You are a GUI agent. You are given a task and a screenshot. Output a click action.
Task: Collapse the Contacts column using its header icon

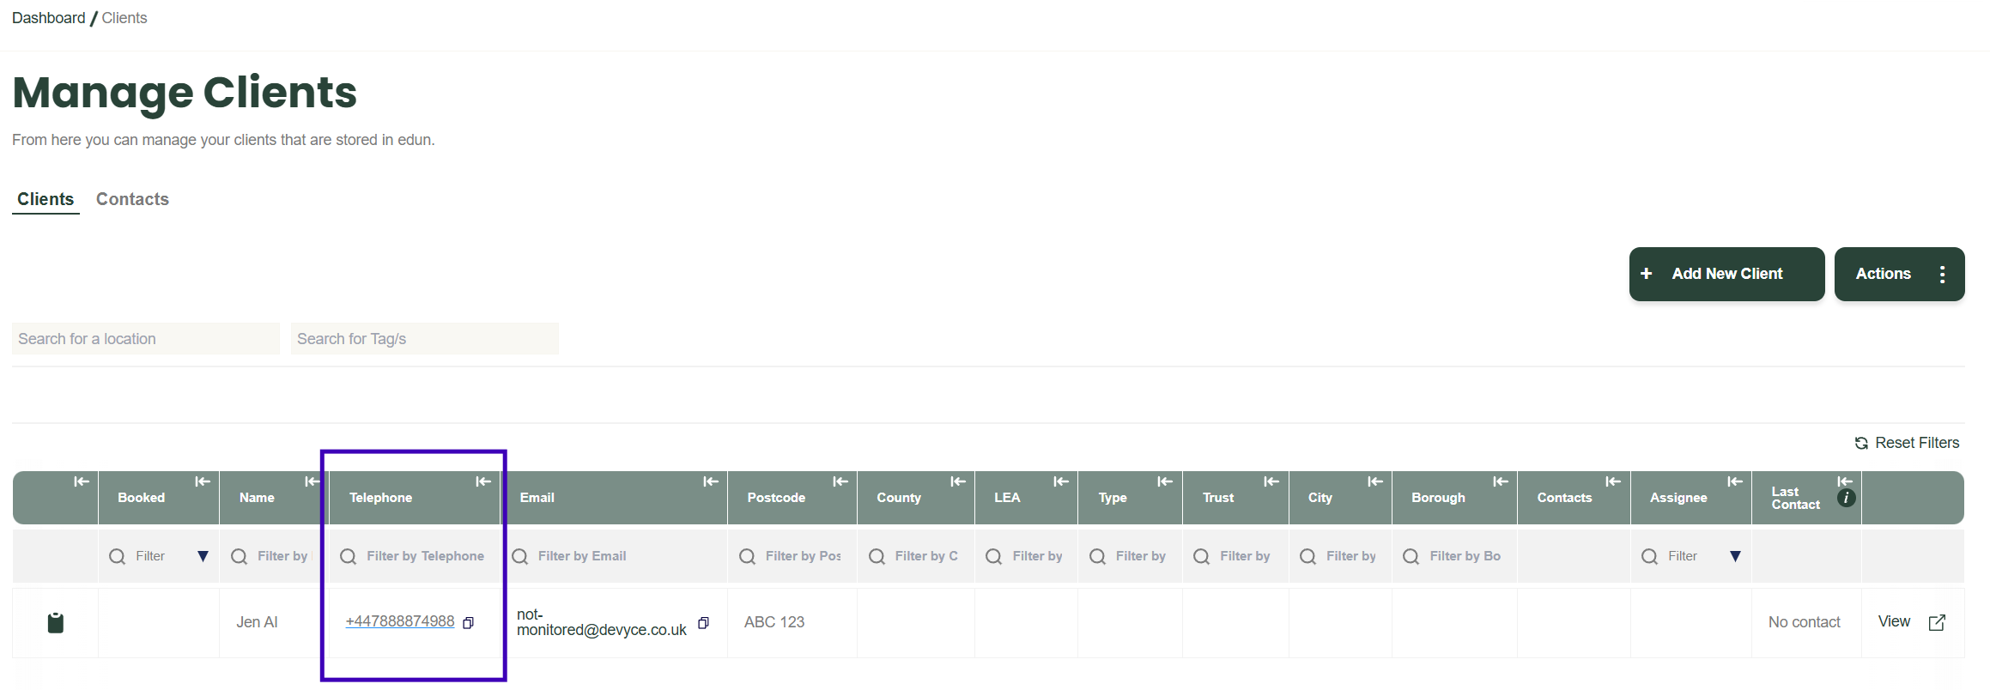pos(1613,482)
